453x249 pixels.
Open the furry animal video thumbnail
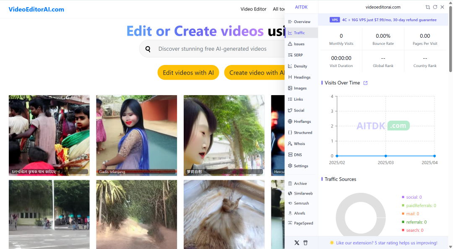pyautogui.click(x=224, y=214)
